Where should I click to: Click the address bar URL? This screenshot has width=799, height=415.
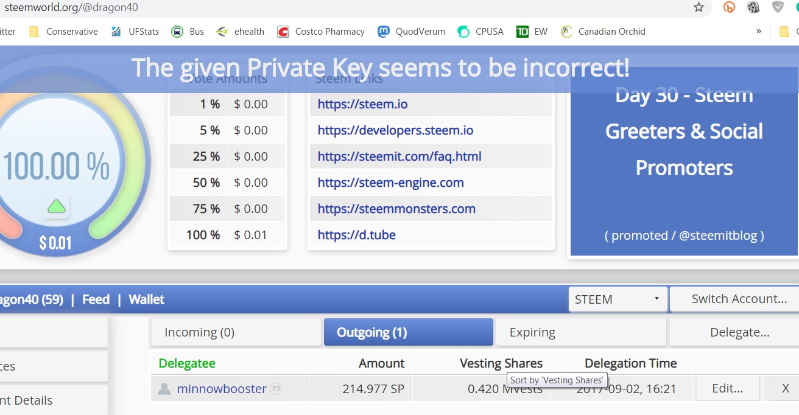pyautogui.click(x=71, y=7)
